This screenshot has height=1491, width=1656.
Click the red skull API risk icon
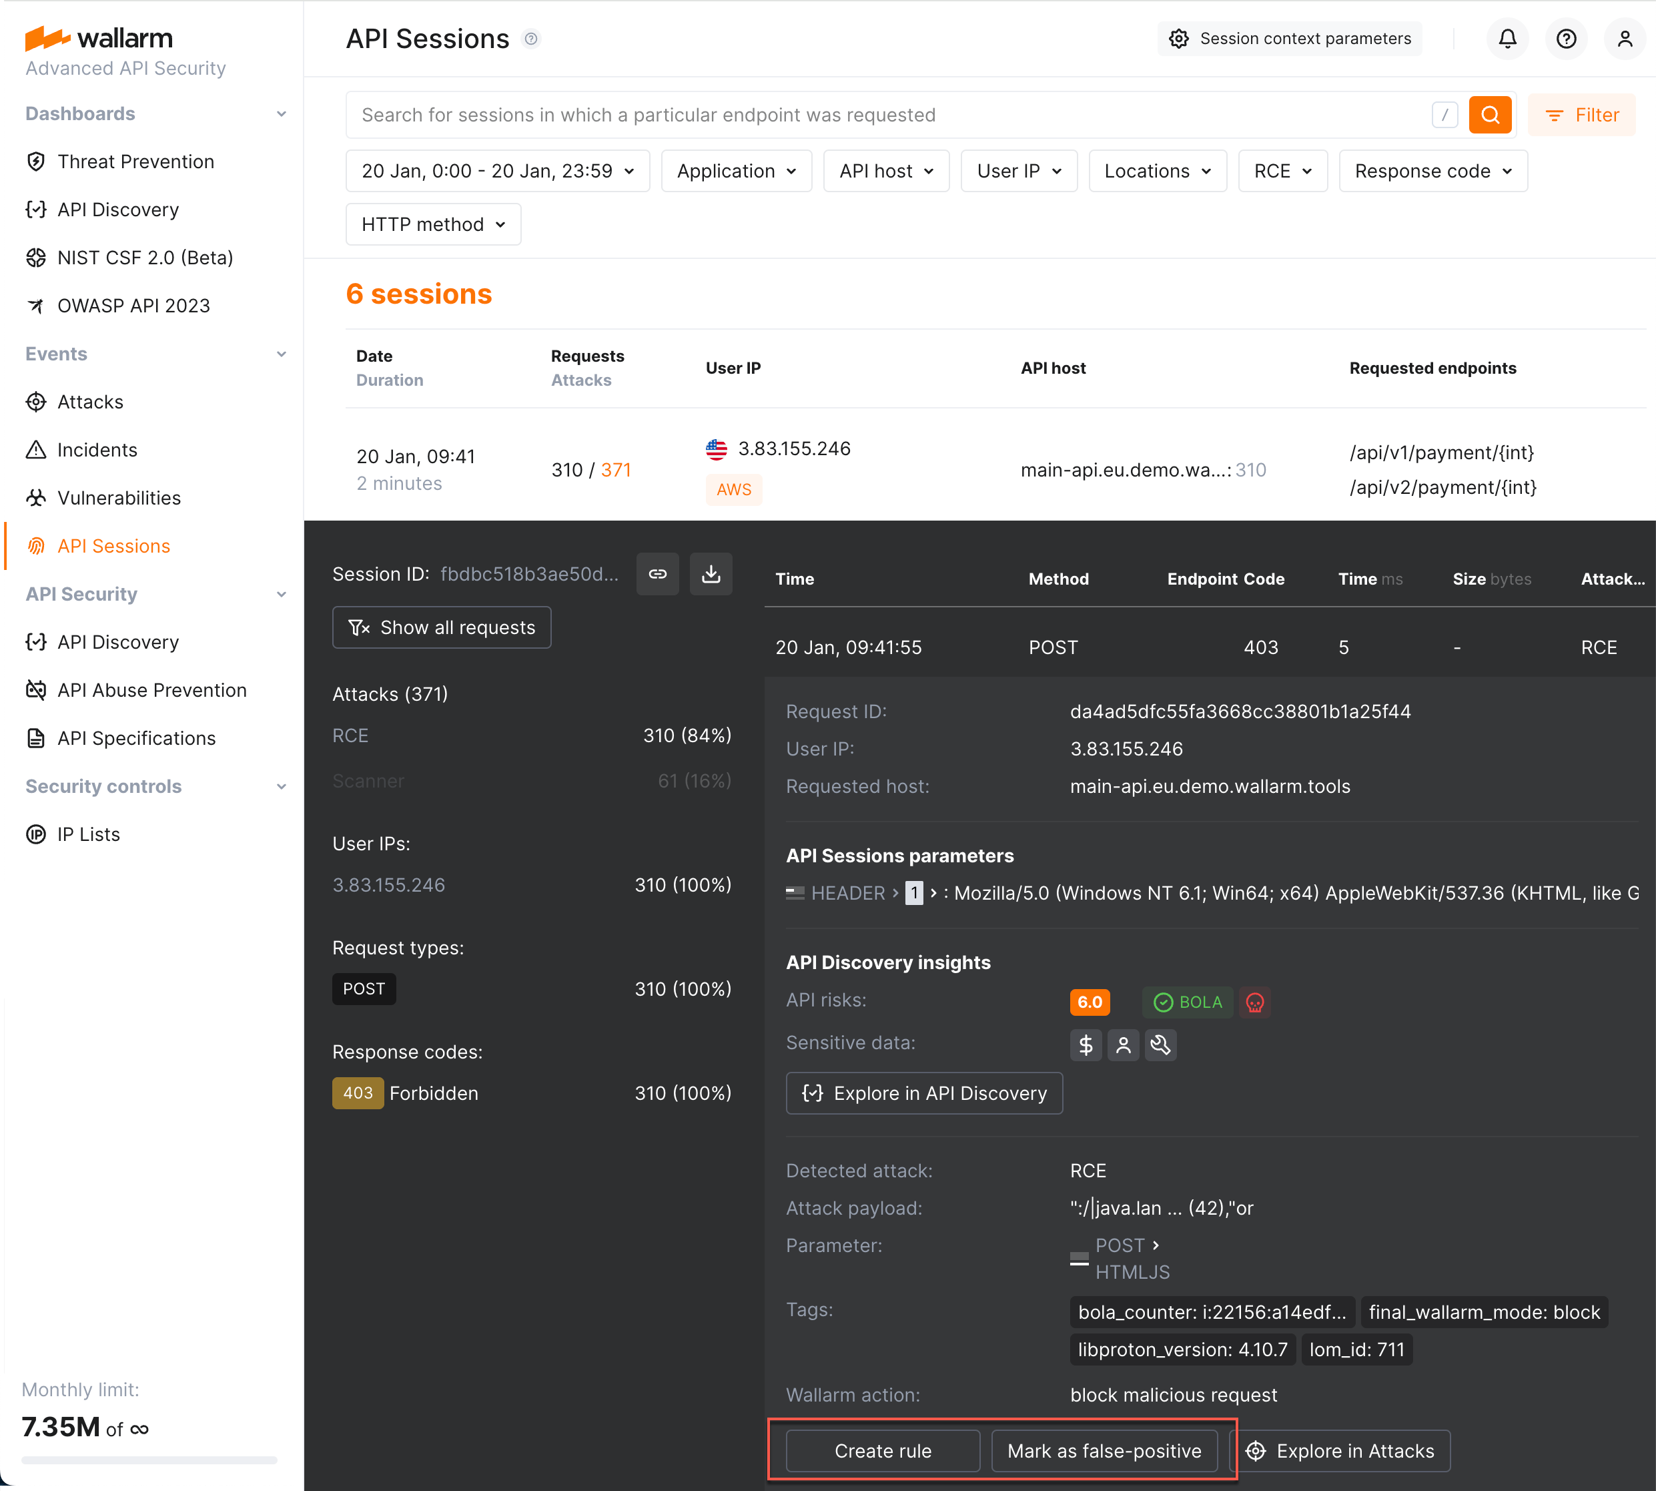pos(1255,1002)
